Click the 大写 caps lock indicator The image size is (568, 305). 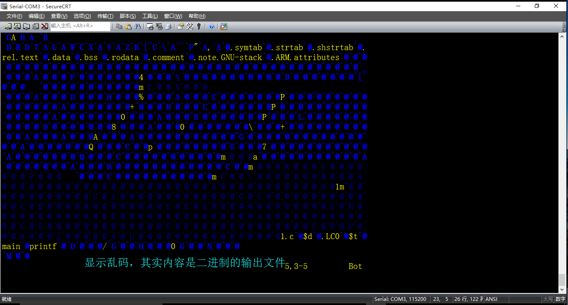pos(548,299)
